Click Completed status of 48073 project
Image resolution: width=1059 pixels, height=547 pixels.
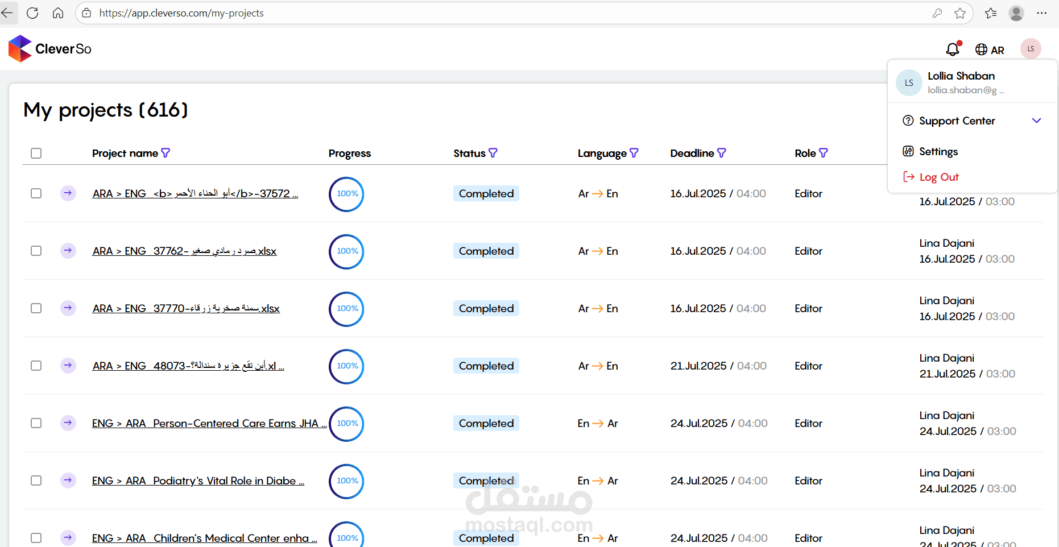pos(486,366)
